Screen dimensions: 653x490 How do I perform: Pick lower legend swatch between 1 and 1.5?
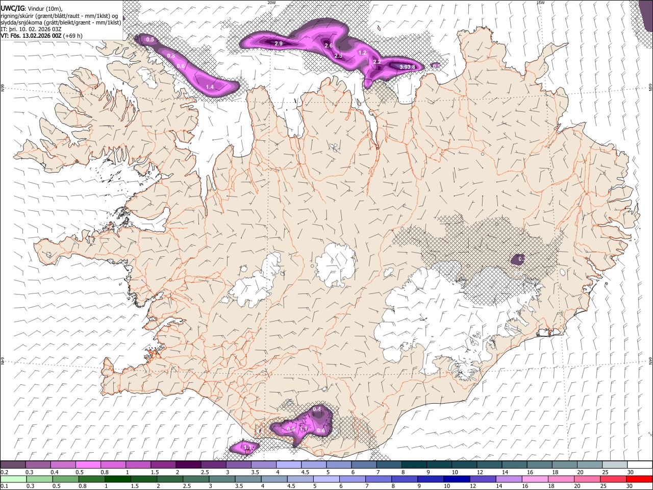[x=118, y=479]
